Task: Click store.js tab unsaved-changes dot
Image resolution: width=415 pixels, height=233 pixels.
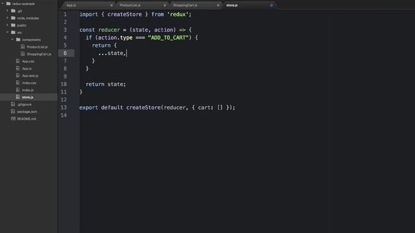Action: click(271, 5)
